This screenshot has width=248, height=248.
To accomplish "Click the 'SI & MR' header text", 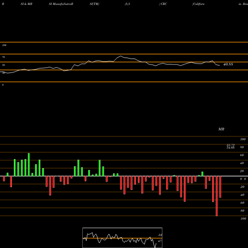I will 26,4.
